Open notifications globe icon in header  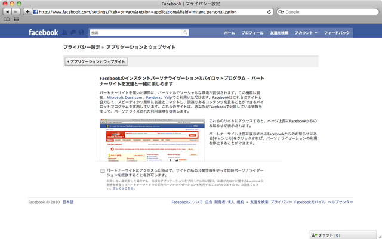pos(81,32)
